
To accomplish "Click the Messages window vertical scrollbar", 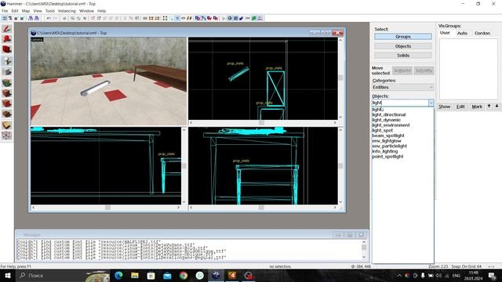I will (364, 250).
